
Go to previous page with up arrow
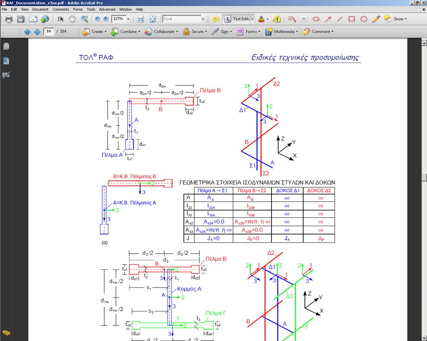[27, 32]
